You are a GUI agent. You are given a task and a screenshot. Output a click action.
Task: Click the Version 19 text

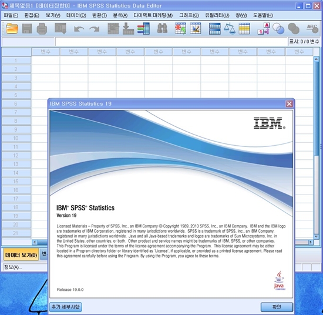66,216
